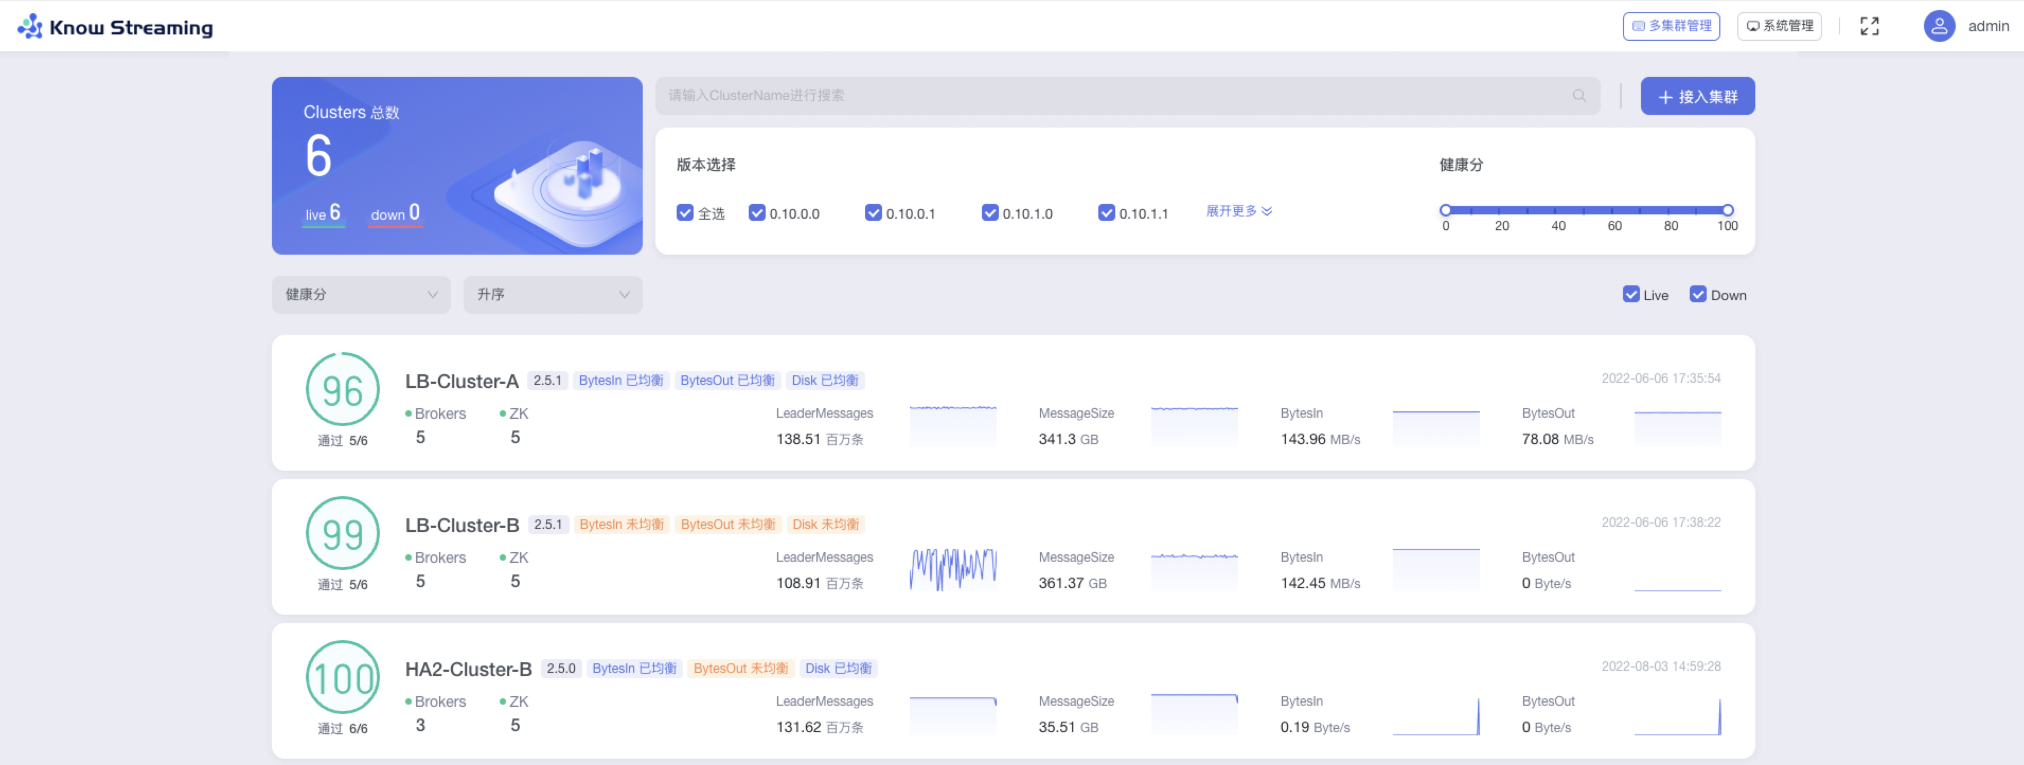Click HA2-Cluster-B health score 100 circle
Viewport: 2024px width, 765px height.
(x=343, y=678)
